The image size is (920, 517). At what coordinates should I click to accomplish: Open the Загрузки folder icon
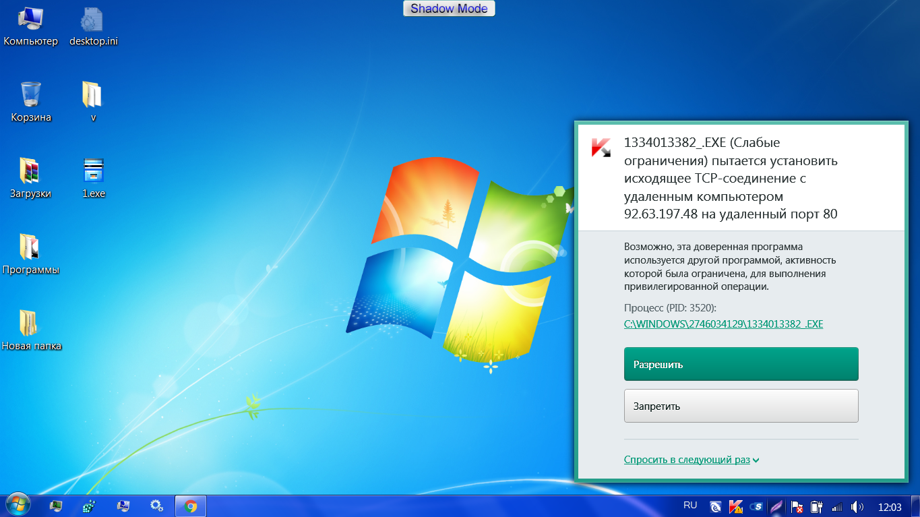31,179
